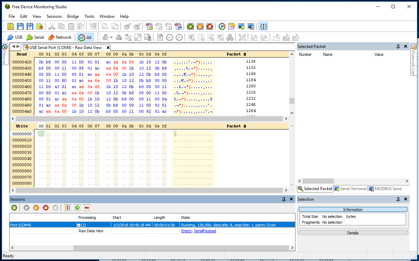
Task: Click red minus Remove processing icon
Action: coord(87,208)
